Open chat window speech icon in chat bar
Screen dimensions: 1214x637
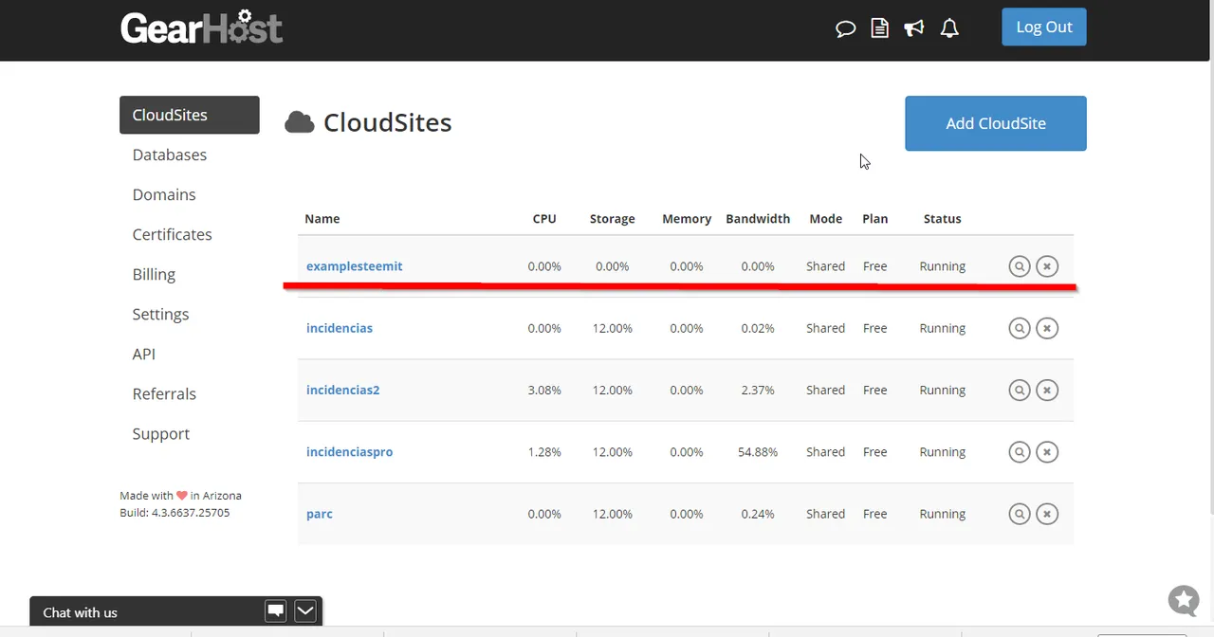point(276,611)
